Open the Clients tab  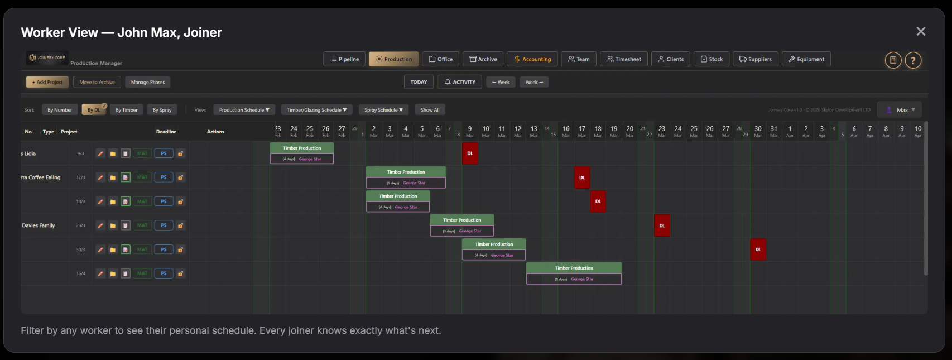click(x=671, y=59)
